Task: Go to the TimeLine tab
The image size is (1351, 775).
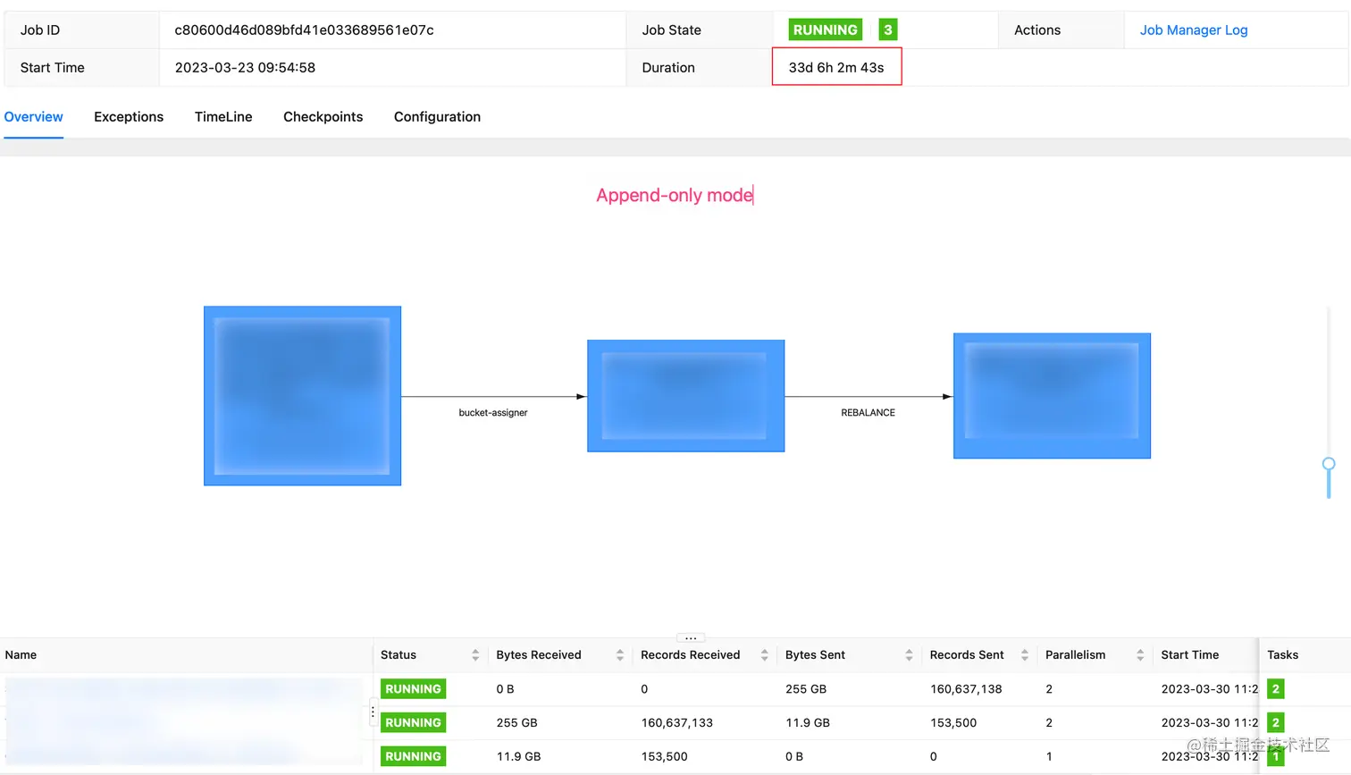Action: tap(223, 117)
